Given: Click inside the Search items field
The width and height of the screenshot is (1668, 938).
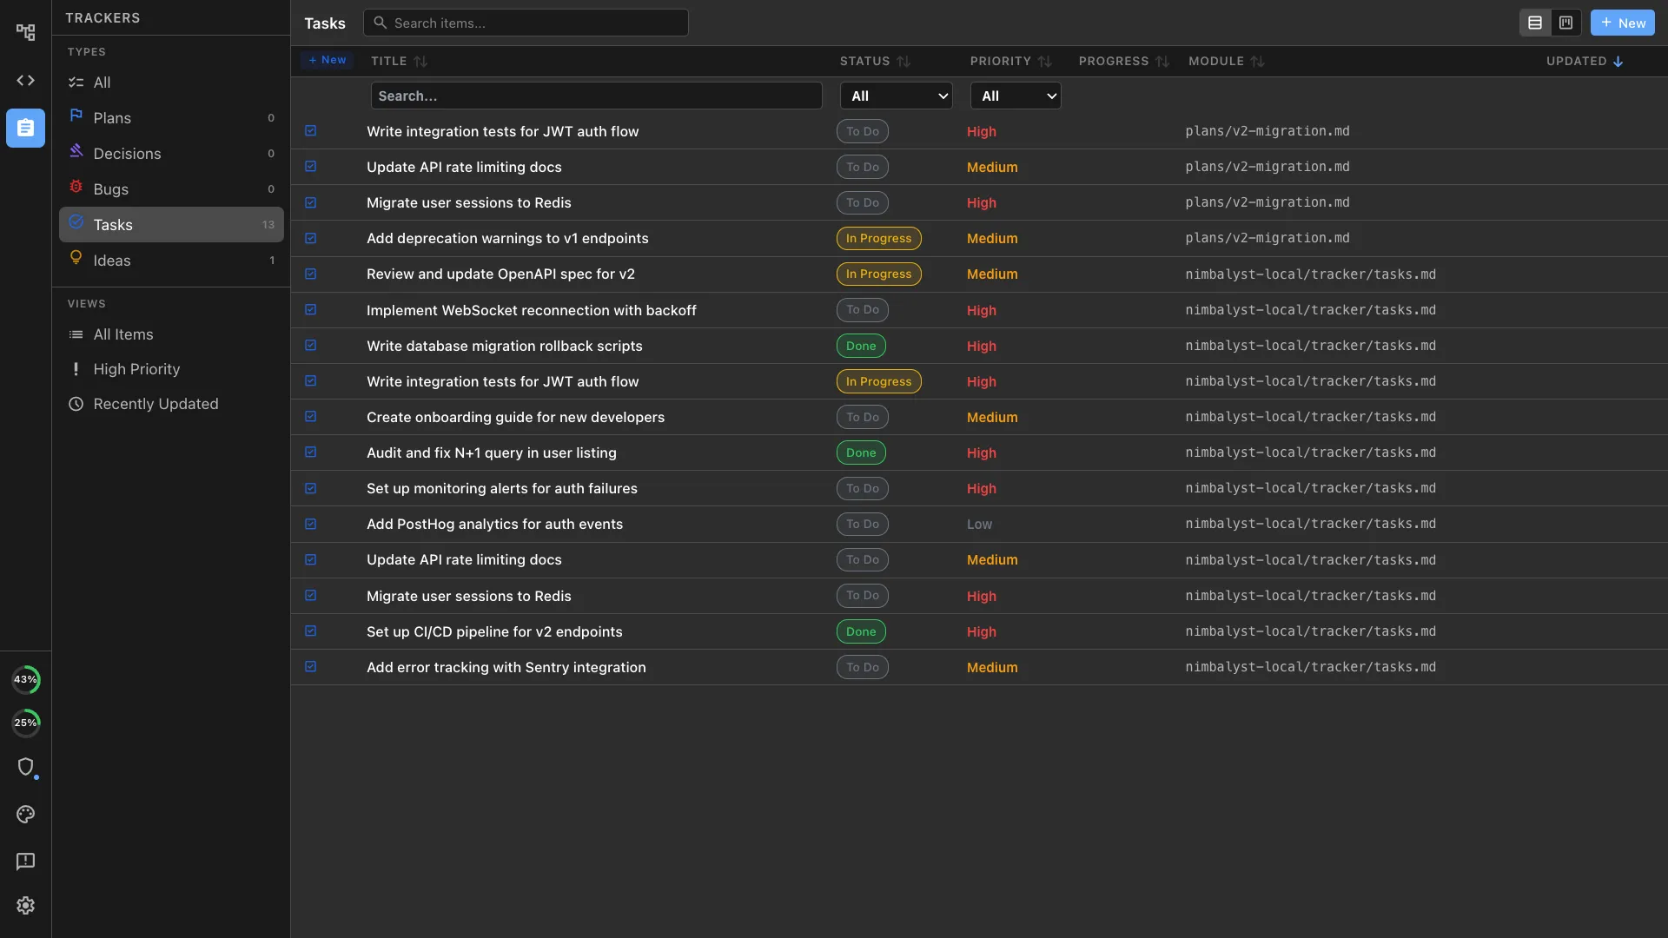Looking at the screenshot, I should coord(526,23).
